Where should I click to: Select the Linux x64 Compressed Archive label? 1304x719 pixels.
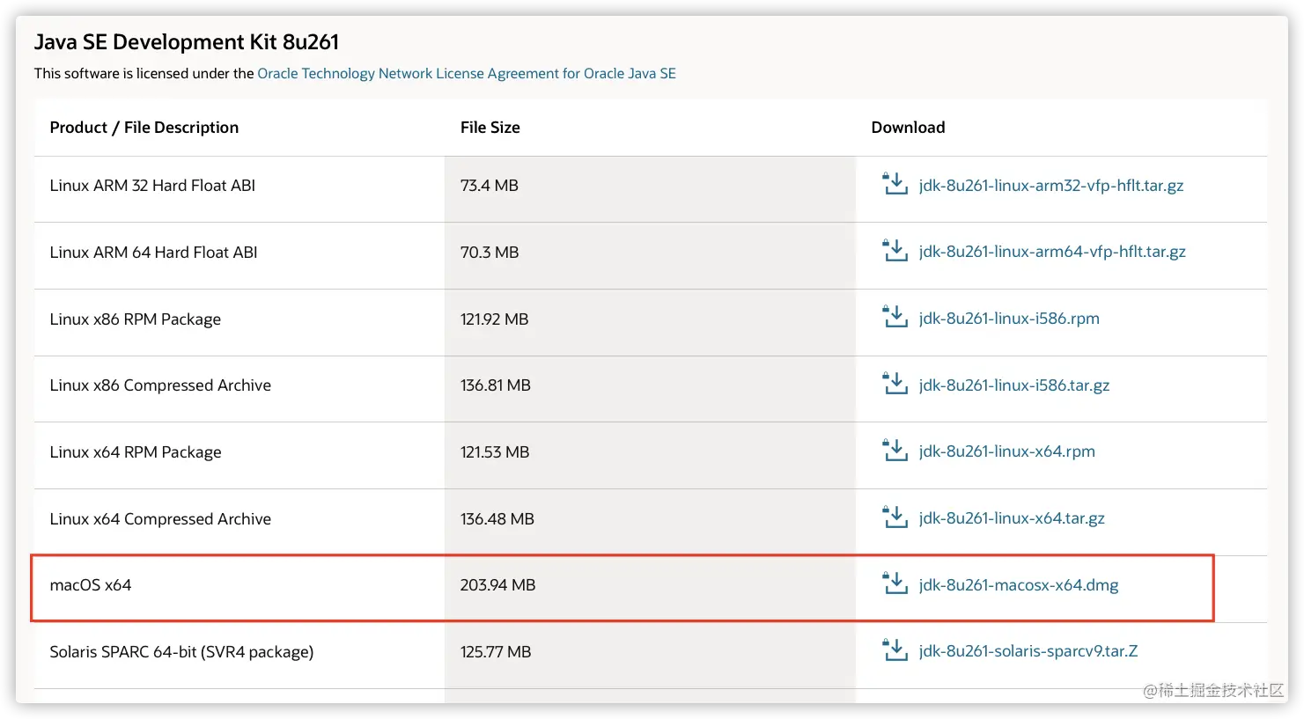point(160,519)
